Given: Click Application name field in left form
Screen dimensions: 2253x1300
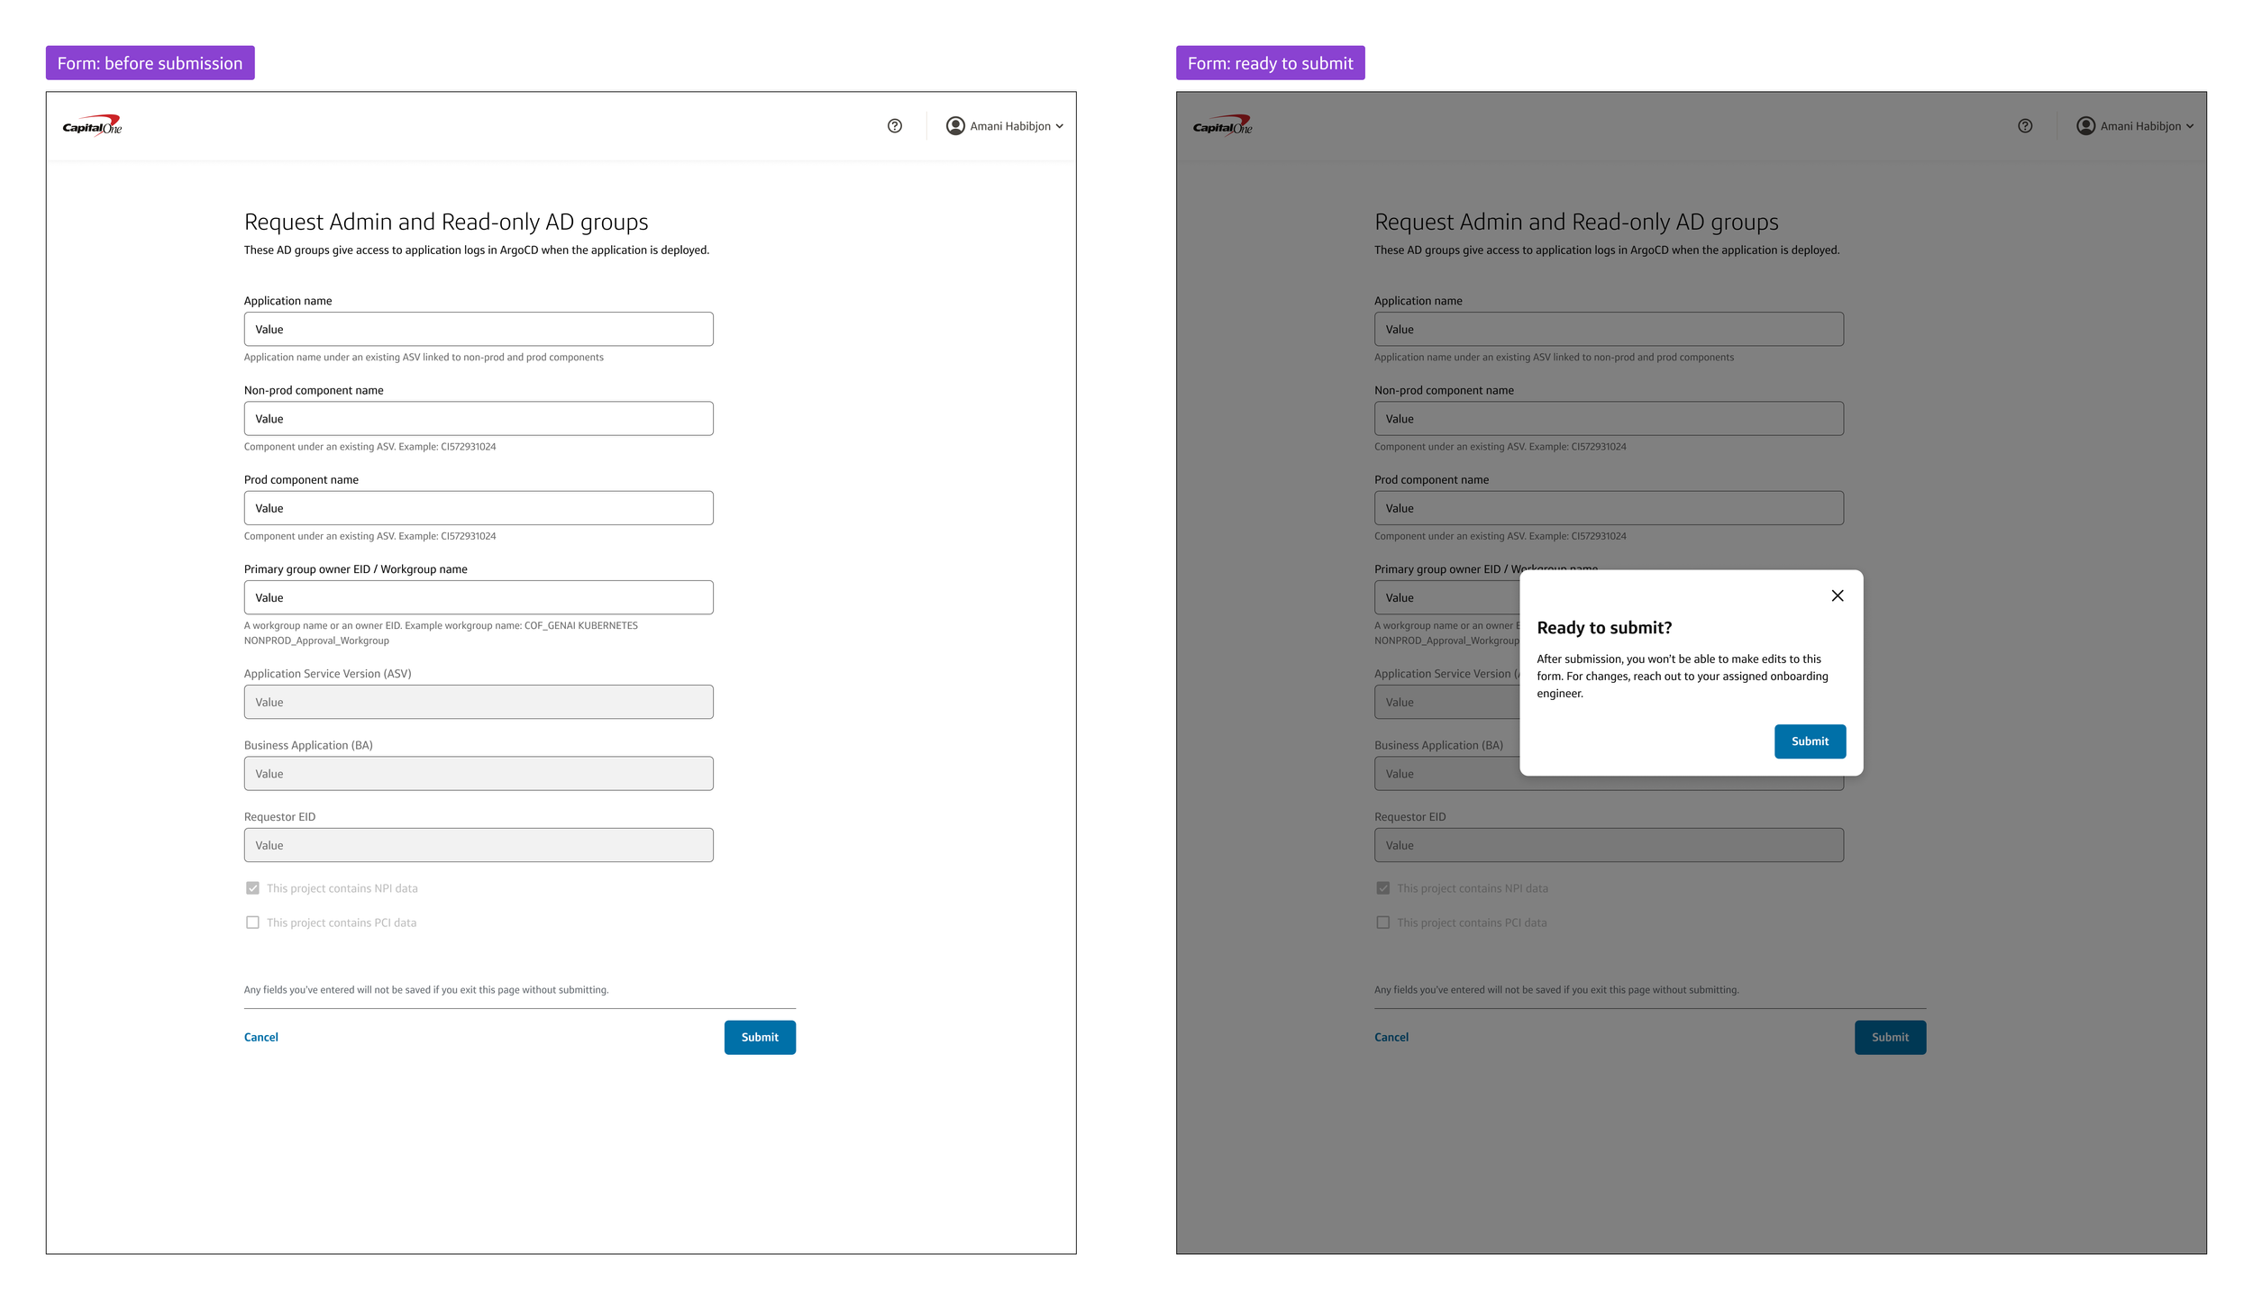Looking at the screenshot, I should coord(478,329).
